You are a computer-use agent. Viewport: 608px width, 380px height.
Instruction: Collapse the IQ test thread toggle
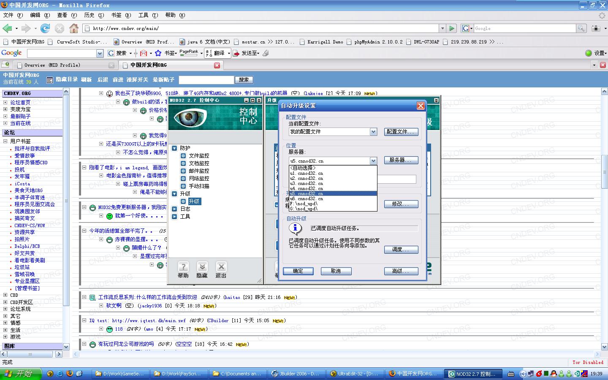(x=84, y=320)
